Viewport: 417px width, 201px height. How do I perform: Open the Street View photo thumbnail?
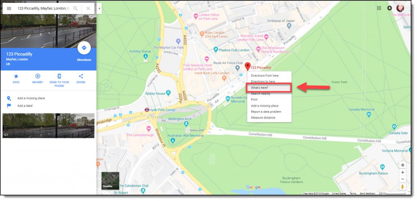click(x=48, y=125)
